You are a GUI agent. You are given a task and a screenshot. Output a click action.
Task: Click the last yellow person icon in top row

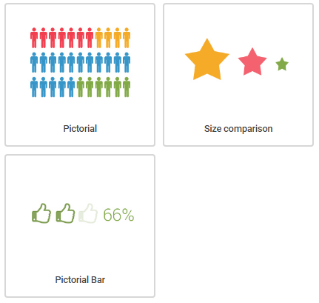(x=127, y=38)
